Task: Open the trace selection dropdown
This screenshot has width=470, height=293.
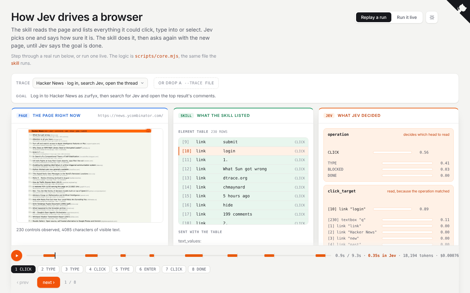Action: (x=90, y=83)
